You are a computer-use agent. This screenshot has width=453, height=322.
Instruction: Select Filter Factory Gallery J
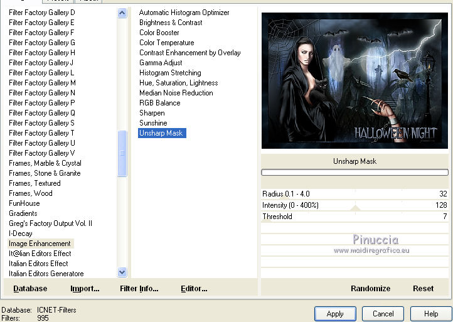pyautogui.click(x=41, y=63)
